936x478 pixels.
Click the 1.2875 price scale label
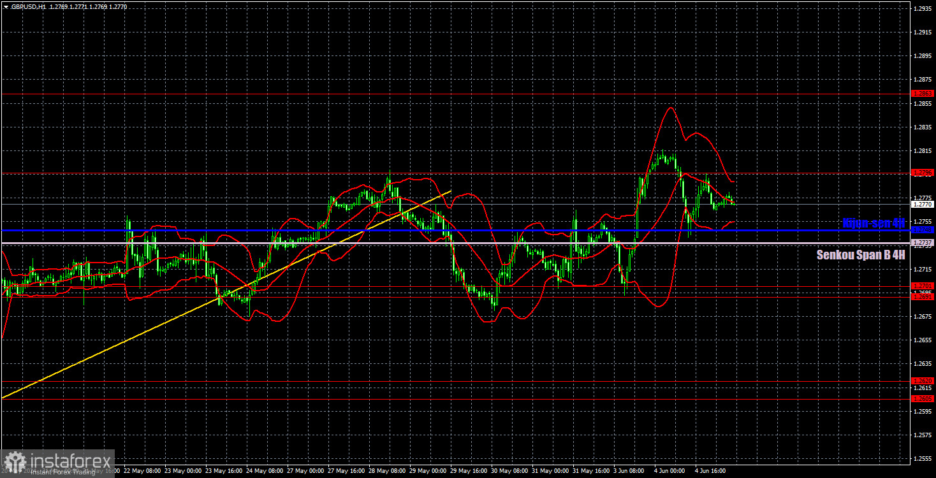[x=923, y=80]
